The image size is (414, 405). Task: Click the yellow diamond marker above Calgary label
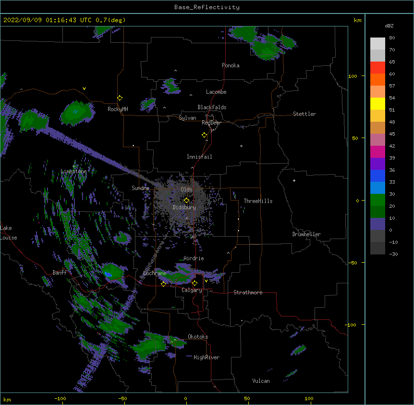coord(195,283)
